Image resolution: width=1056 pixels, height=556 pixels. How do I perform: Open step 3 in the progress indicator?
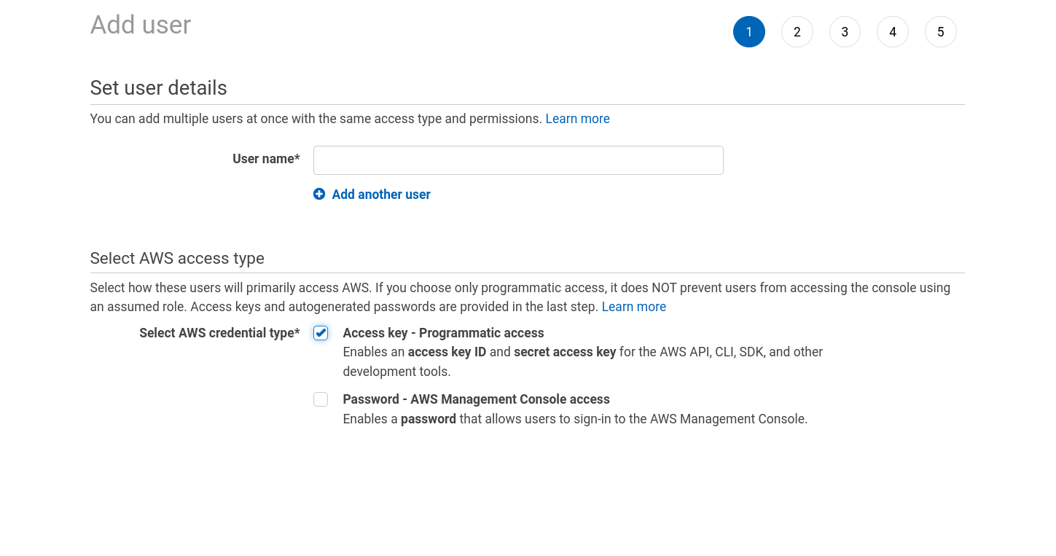845,31
